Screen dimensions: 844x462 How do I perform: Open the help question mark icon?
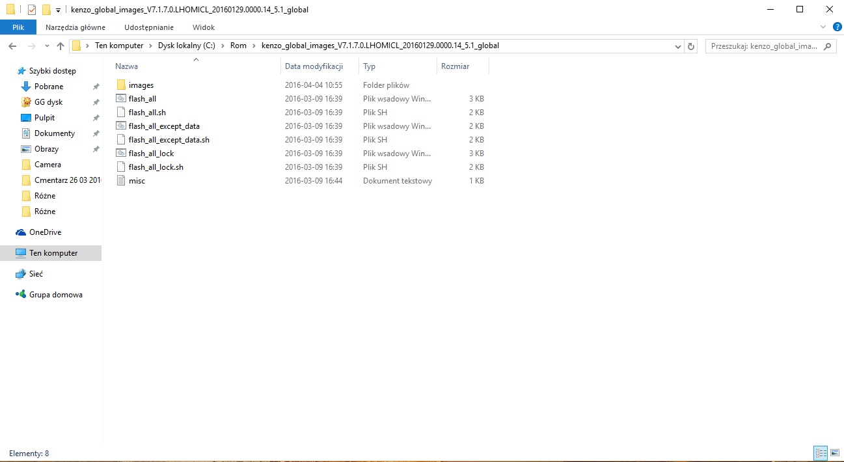837,27
